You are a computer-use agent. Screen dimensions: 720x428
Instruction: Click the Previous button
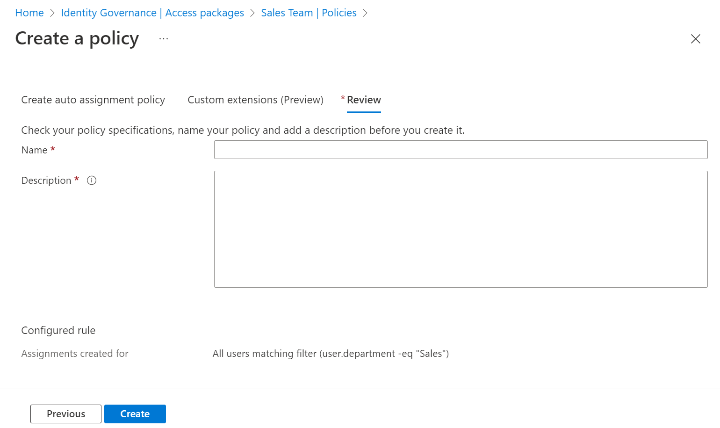pyautogui.click(x=65, y=414)
